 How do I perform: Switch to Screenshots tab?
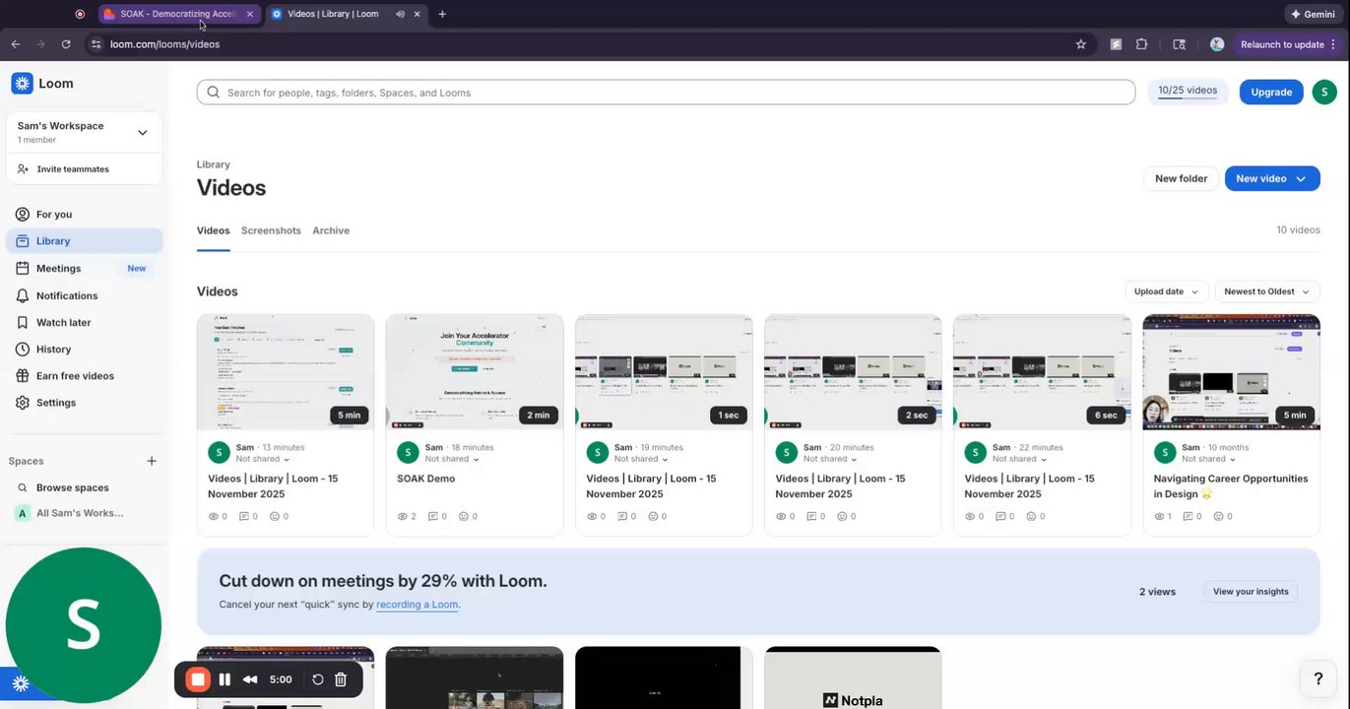(x=271, y=230)
